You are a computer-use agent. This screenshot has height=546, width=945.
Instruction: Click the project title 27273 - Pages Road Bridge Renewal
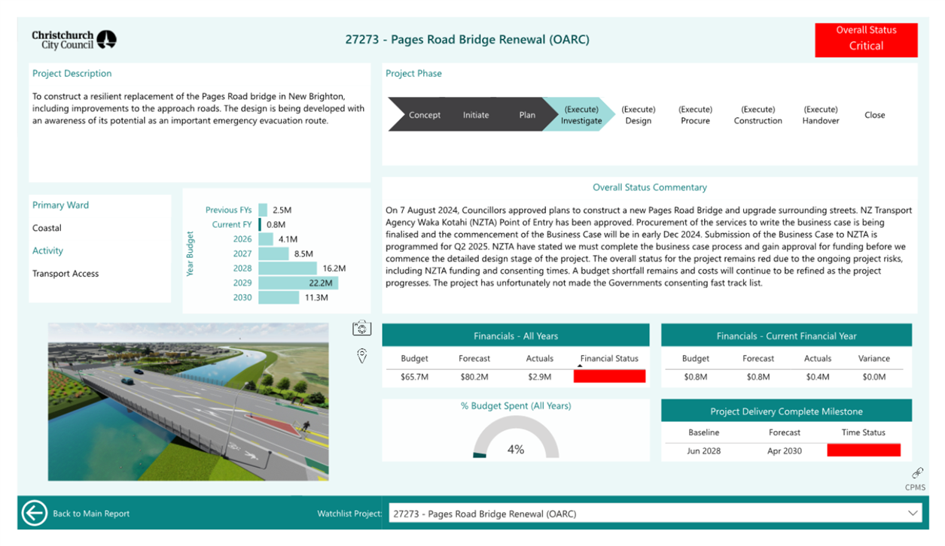tap(467, 39)
